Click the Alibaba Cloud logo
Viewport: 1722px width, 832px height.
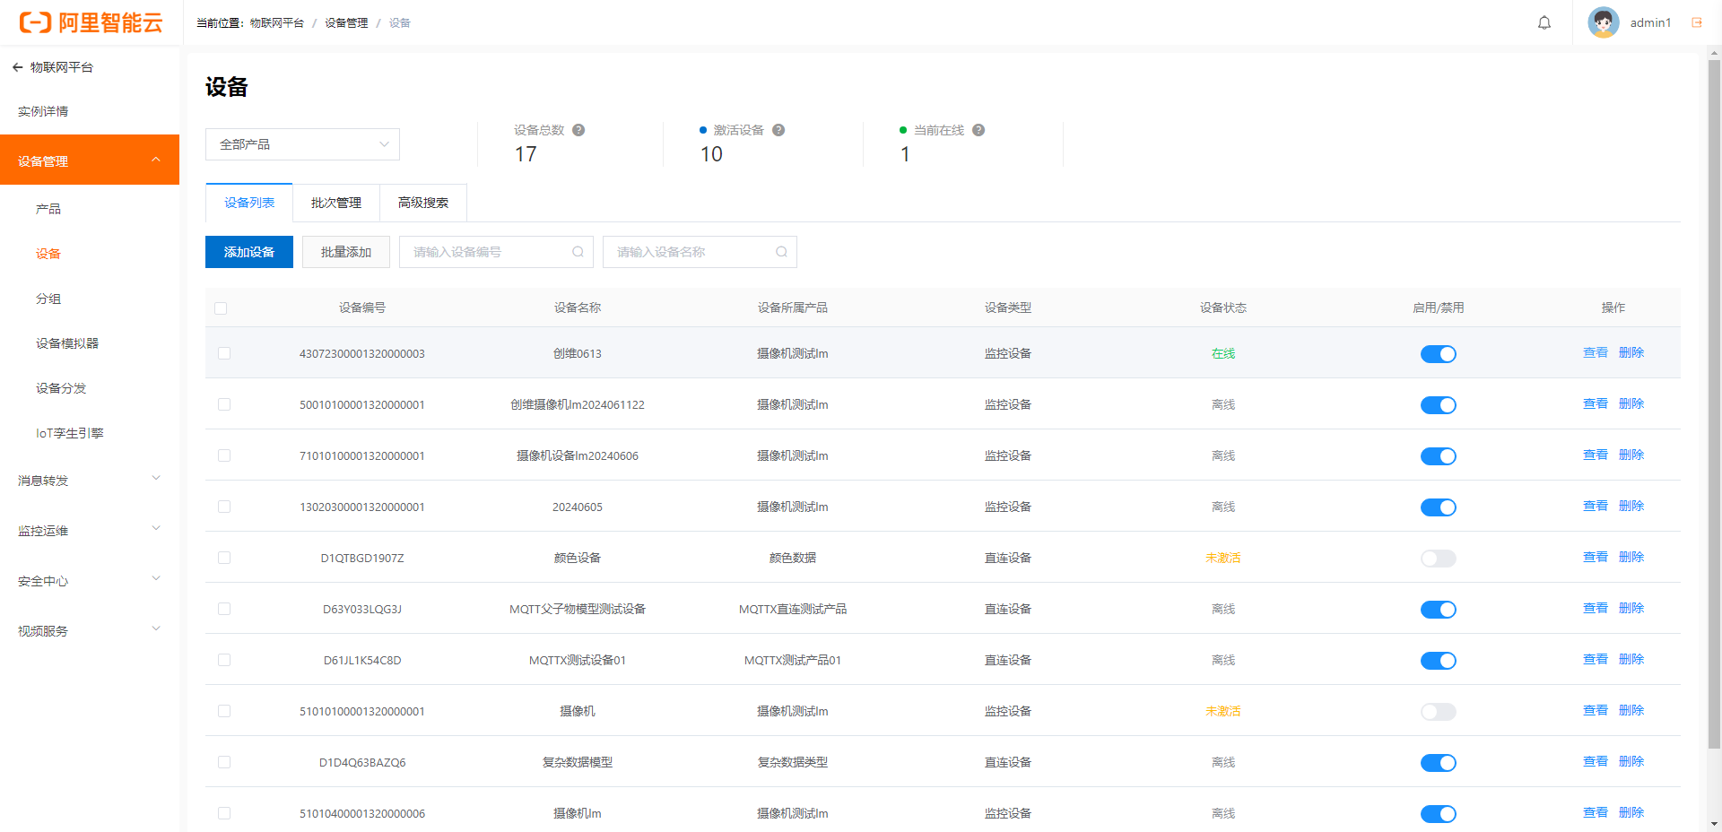91,22
